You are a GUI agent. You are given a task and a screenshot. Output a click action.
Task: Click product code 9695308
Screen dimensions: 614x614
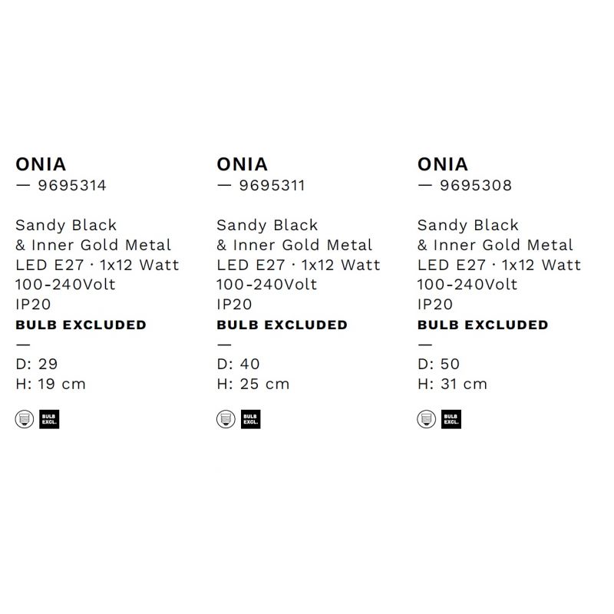pyautogui.click(x=476, y=186)
